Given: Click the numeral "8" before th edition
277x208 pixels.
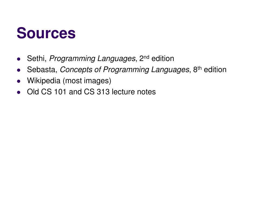Looking at the screenshot, I should [x=195, y=70].
